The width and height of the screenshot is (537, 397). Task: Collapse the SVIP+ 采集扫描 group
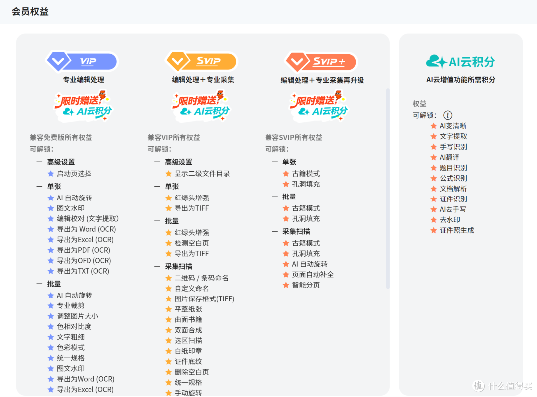pyautogui.click(x=275, y=231)
